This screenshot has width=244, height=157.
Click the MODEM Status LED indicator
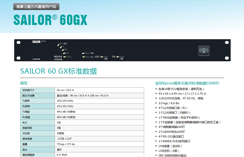(64, 57)
